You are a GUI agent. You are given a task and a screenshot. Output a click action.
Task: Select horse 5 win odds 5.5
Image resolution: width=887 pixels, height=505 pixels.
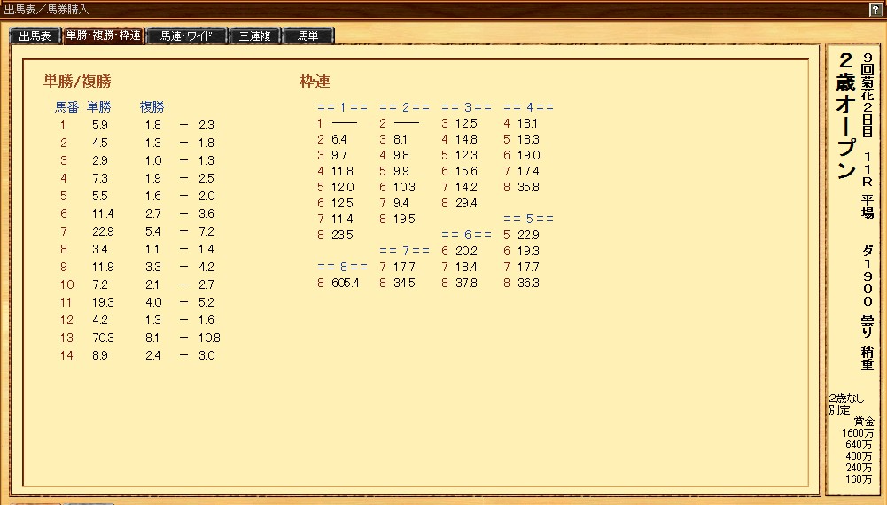click(x=100, y=196)
